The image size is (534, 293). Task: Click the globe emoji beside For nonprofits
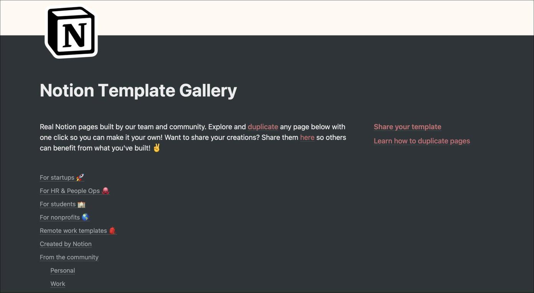click(85, 217)
